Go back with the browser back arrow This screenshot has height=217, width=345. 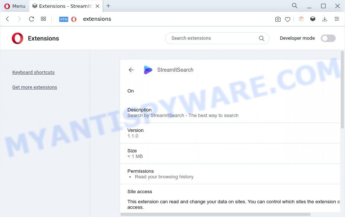tap(7, 19)
